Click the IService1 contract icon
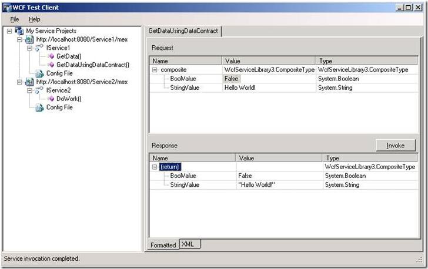This screenshot has height=269, width=428. tap(39, 48)
